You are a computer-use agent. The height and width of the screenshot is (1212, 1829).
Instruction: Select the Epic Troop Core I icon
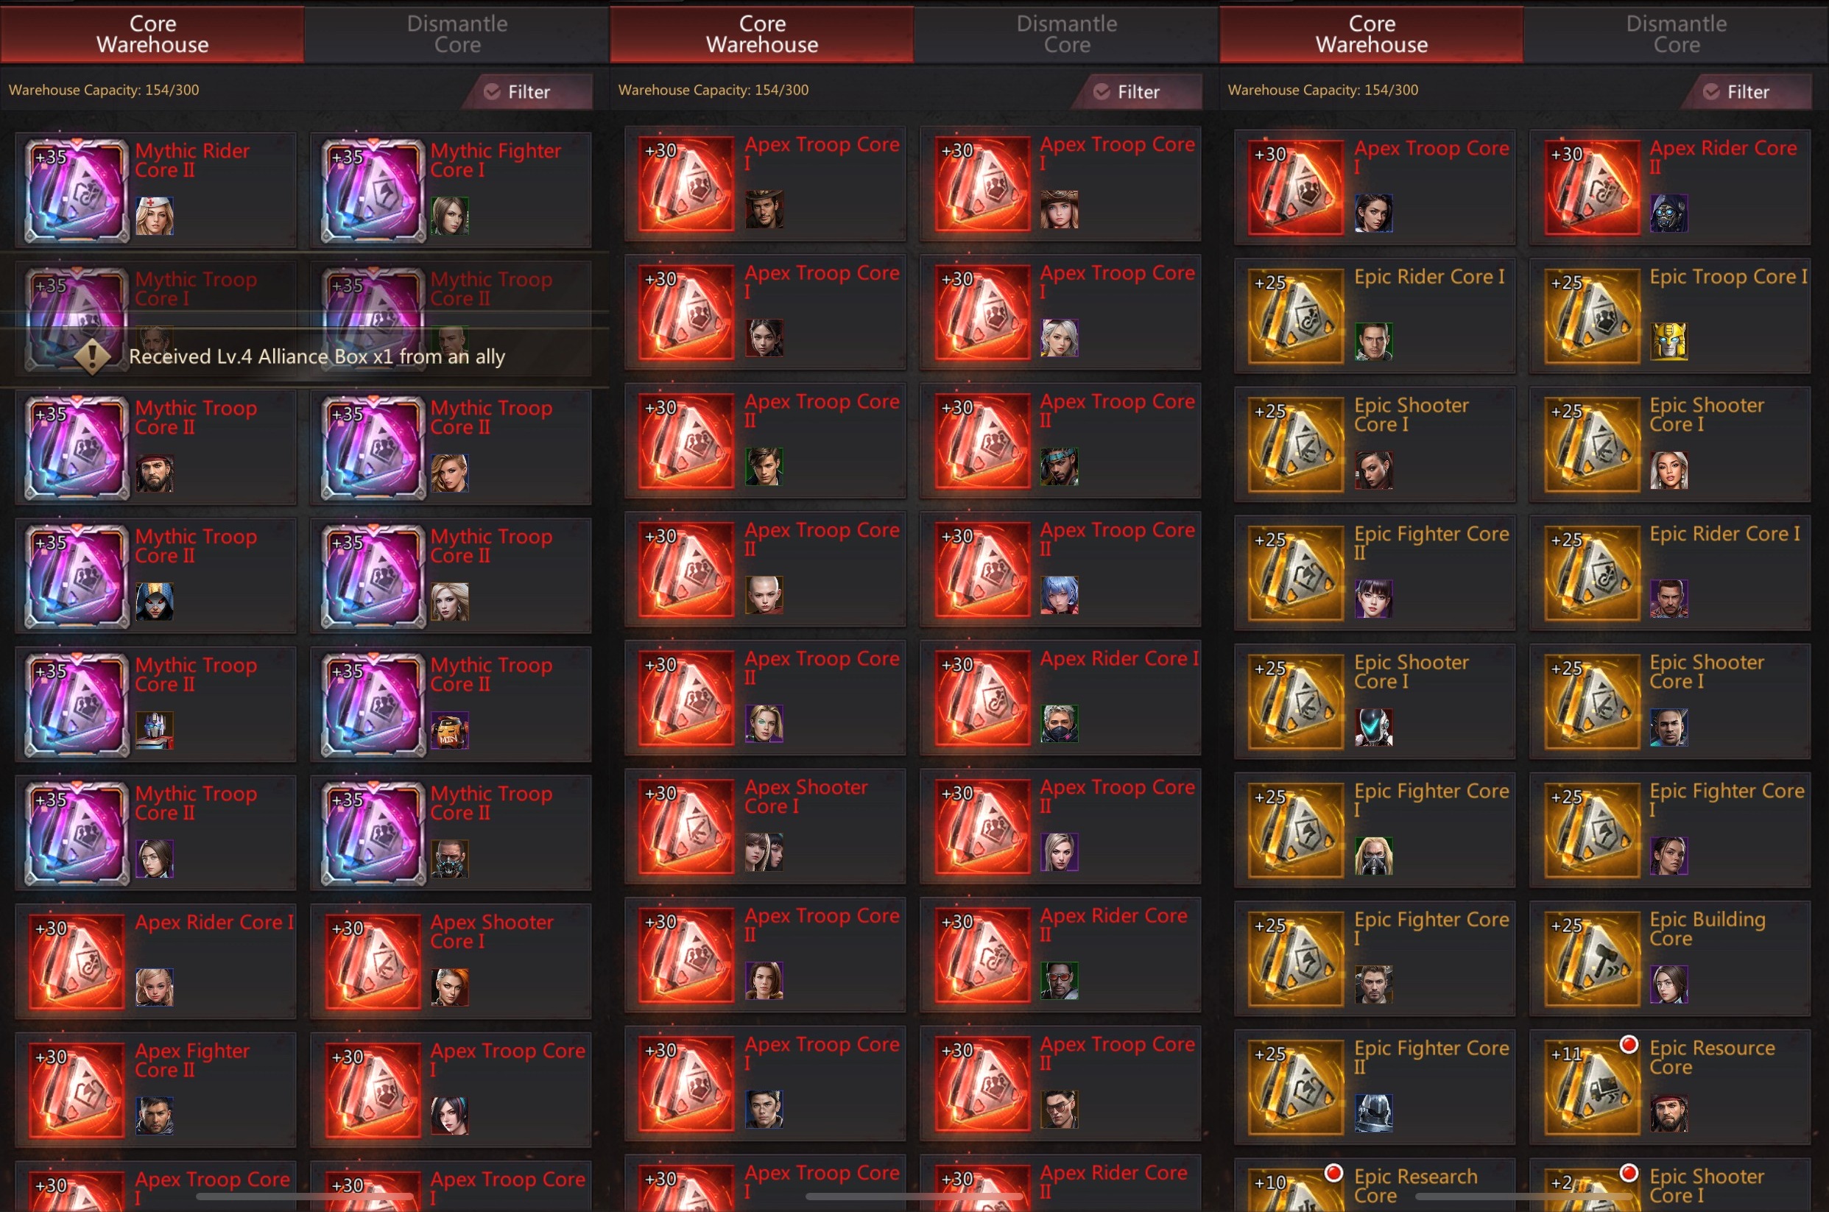(1592, 315)
